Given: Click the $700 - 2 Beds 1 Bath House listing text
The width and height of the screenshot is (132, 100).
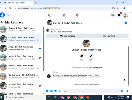Looking at the screenshot, I should (x=62, y=32).
